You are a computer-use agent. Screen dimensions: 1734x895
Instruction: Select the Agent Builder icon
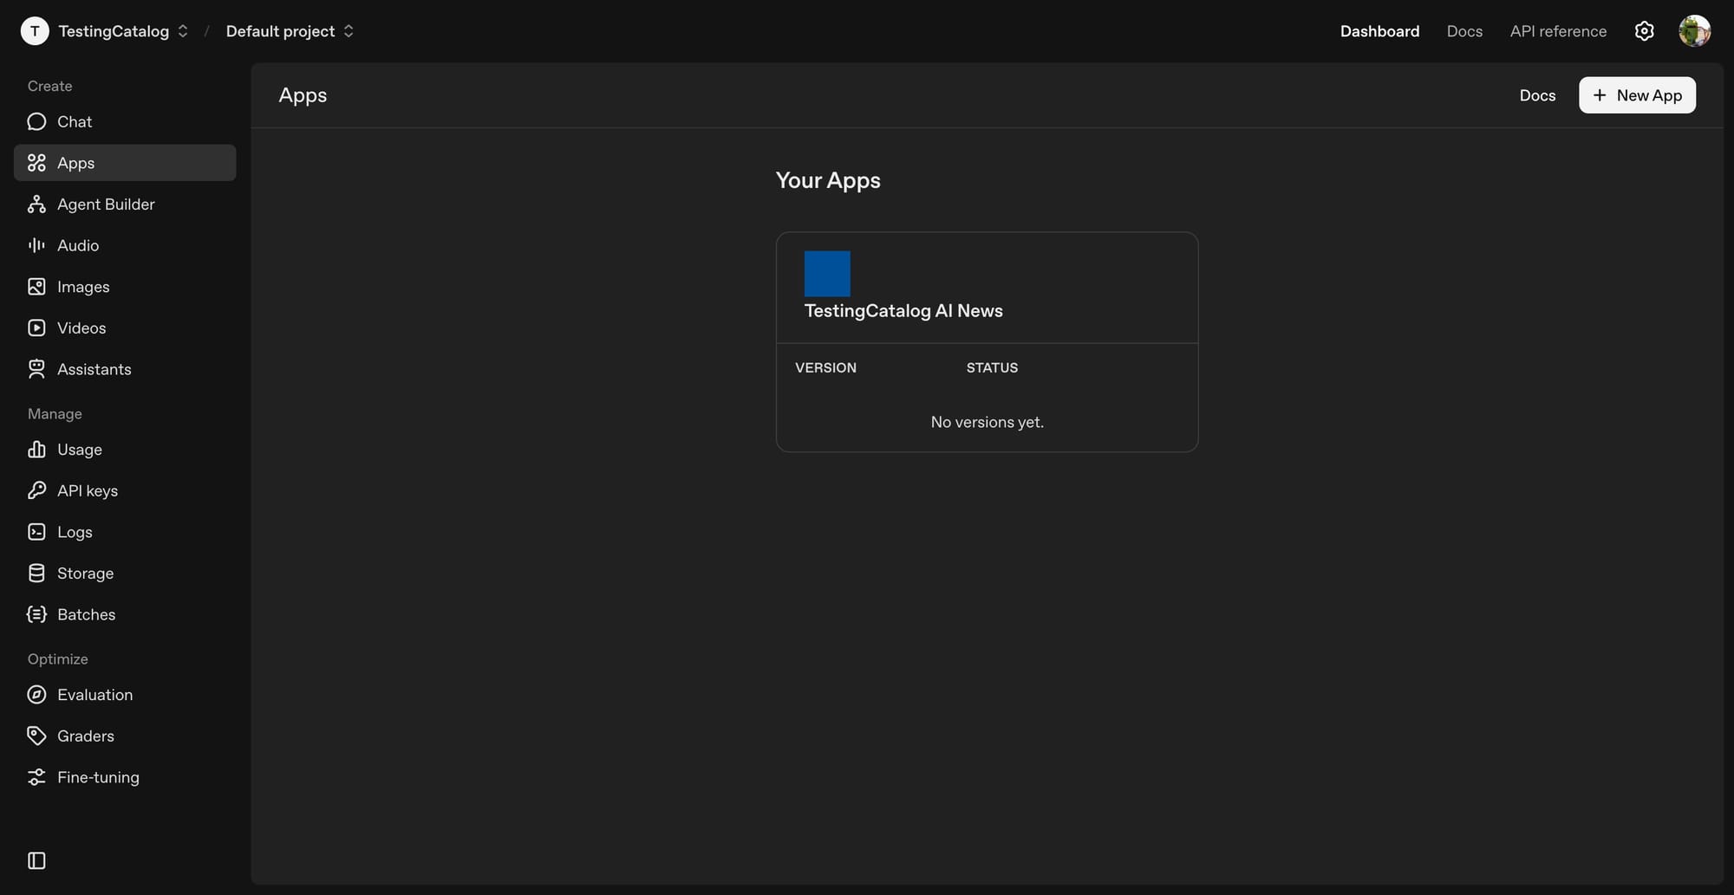coord(36,204)
